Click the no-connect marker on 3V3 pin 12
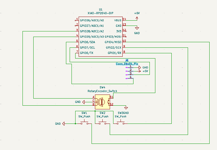The image size is (217, 150). (126, 31)
